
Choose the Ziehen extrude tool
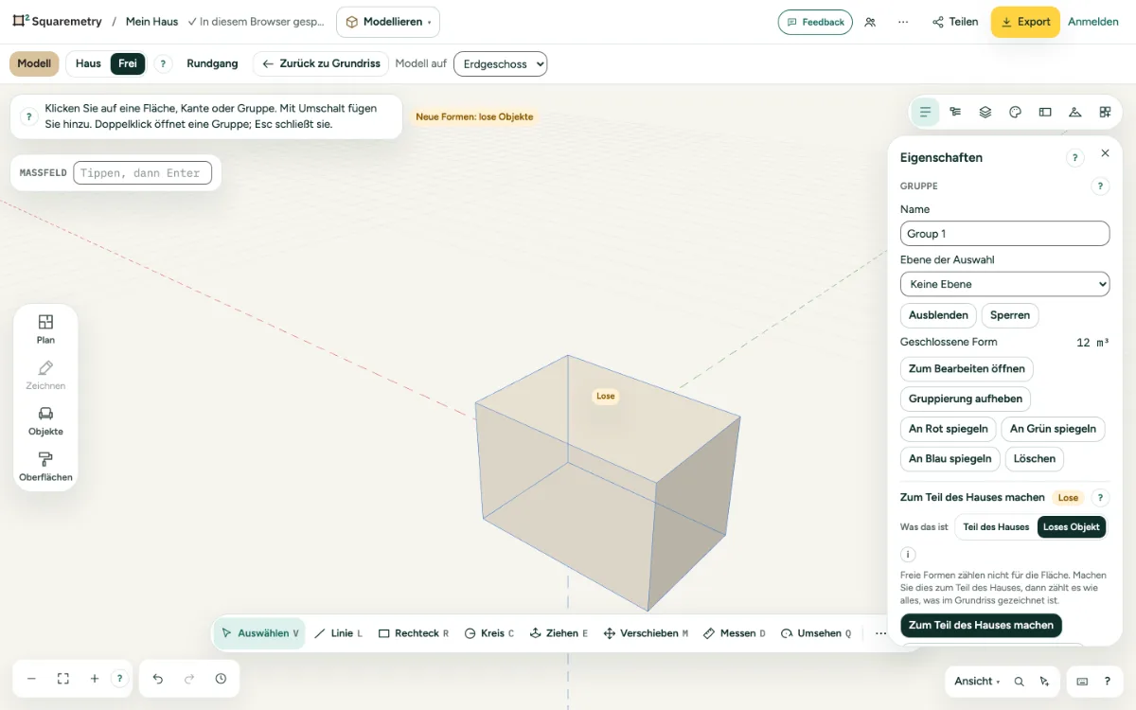coord(559,633)
